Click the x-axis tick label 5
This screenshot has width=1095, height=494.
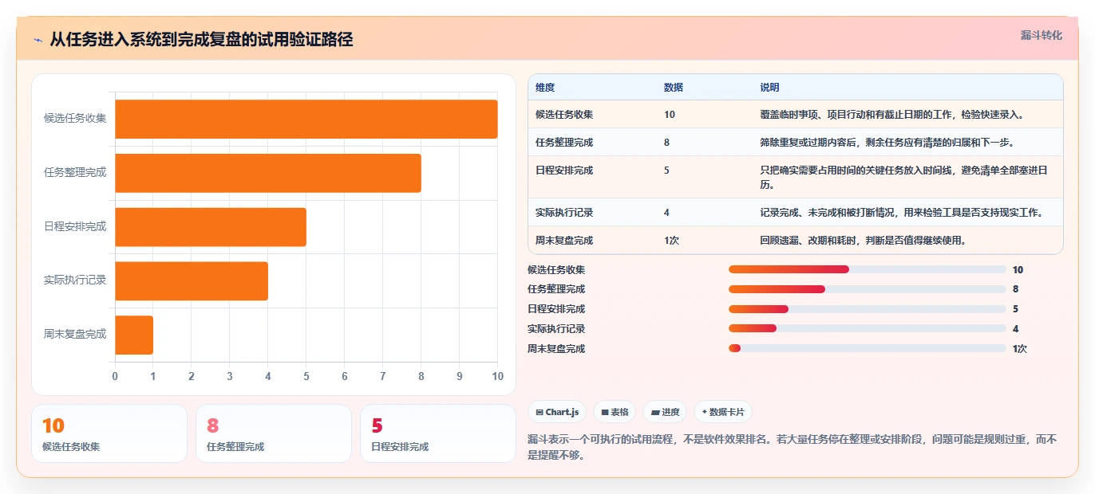(x=306, y=375)
